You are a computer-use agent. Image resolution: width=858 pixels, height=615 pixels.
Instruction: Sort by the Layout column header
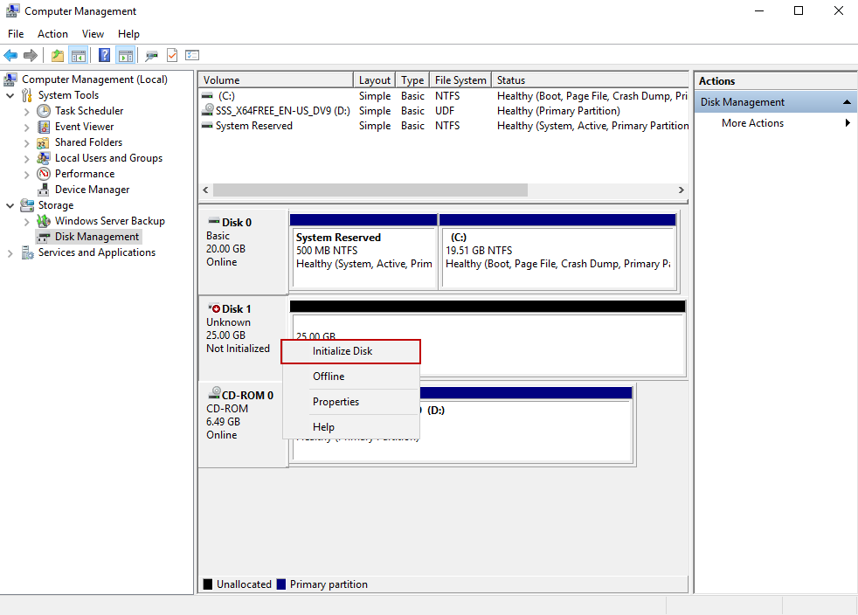pyautogui.click(x=374, y=79)
